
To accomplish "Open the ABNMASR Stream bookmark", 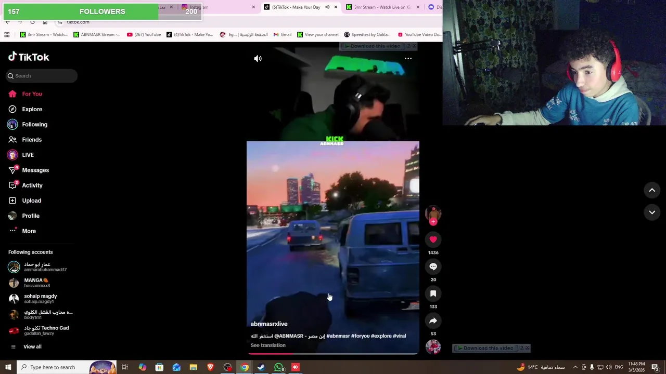I will (97, 35).
